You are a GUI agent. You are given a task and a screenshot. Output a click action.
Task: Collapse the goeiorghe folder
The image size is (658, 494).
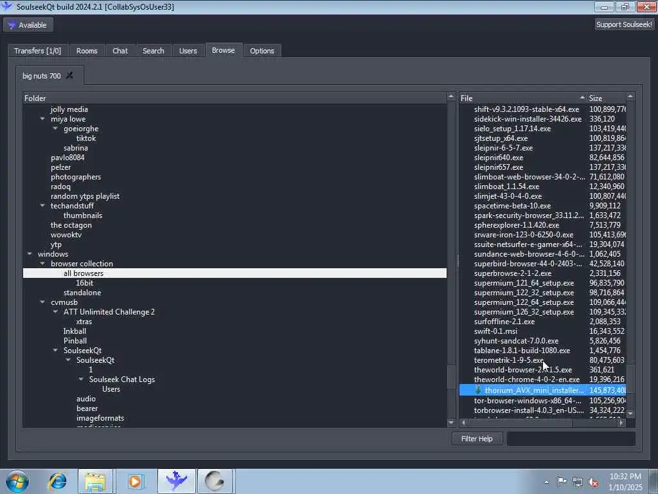click(x=55, y=129)
